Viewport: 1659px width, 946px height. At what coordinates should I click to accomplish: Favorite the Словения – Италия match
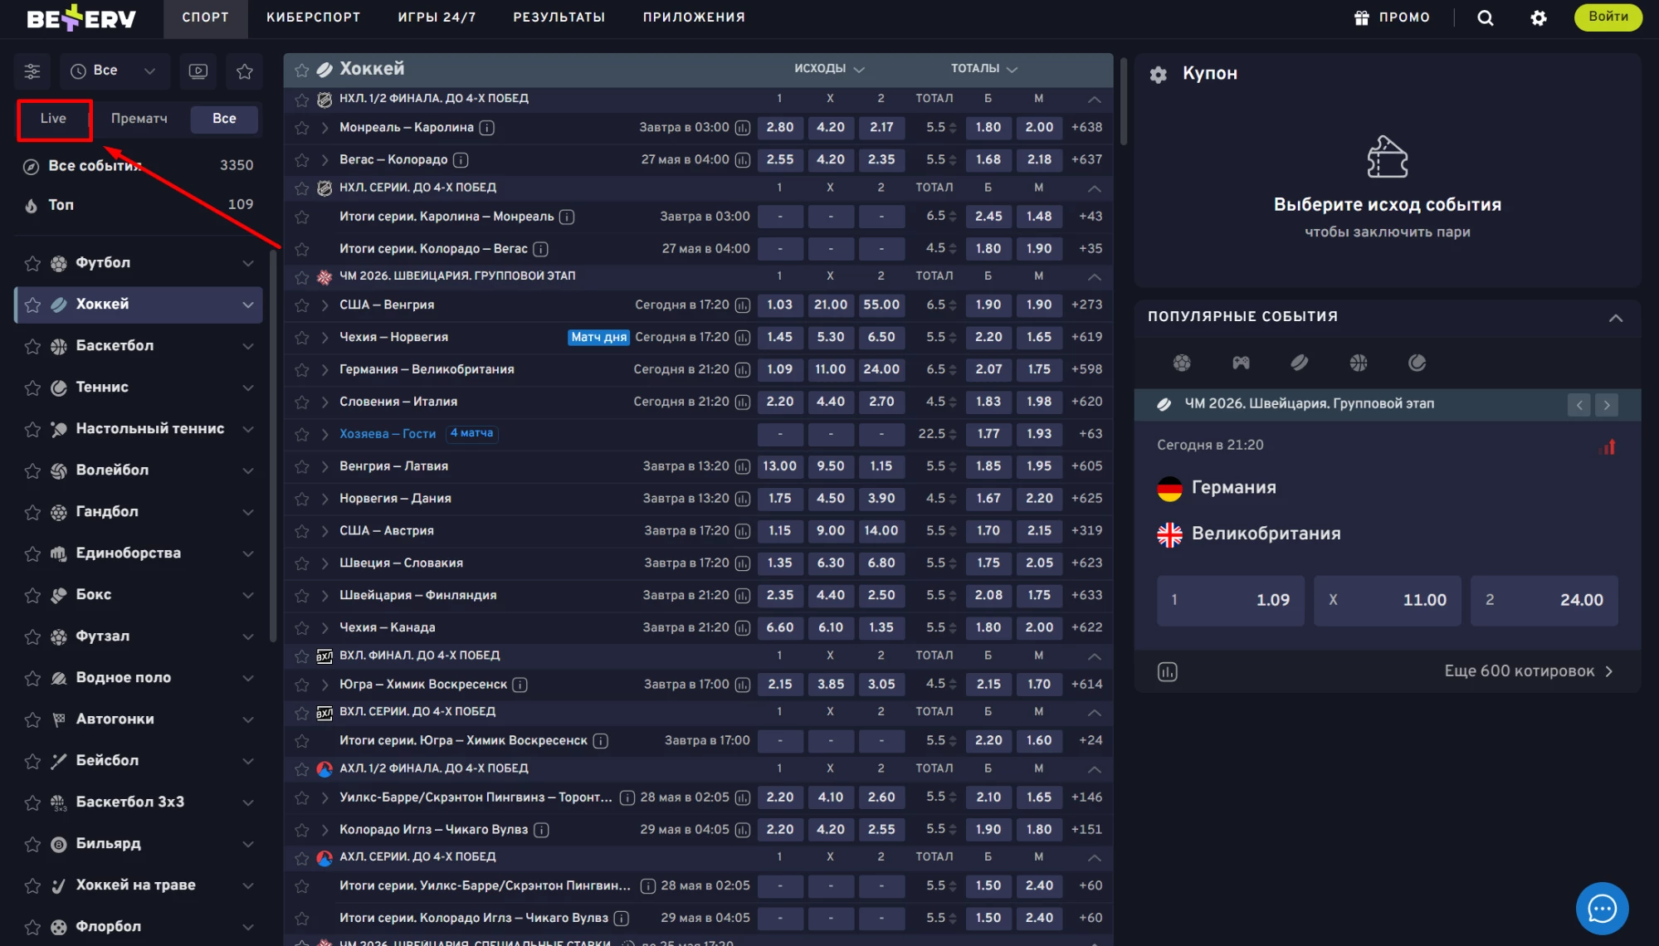(302, 402)
